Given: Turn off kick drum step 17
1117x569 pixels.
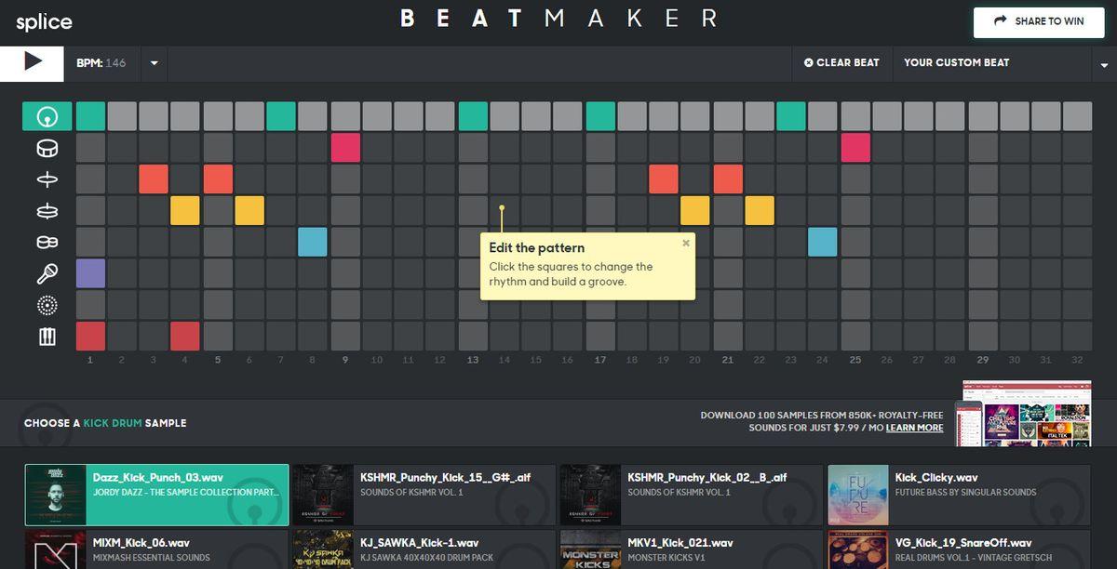Looking at the screenshot, I should coord(600,116).
